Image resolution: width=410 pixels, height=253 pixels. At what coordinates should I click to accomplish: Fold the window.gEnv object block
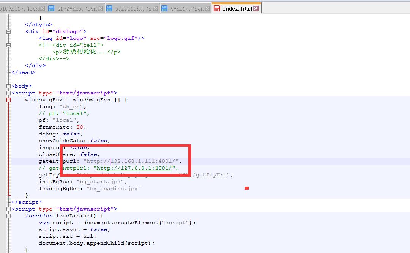(x=8, y=100)
